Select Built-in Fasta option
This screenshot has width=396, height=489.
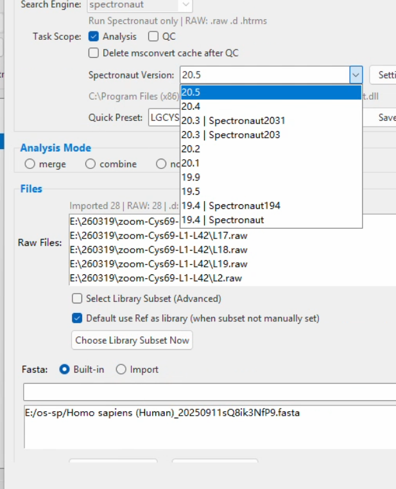64,369
